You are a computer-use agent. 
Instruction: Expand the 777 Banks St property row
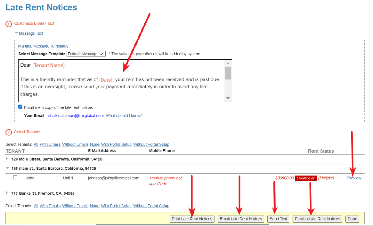pos(7,193)
